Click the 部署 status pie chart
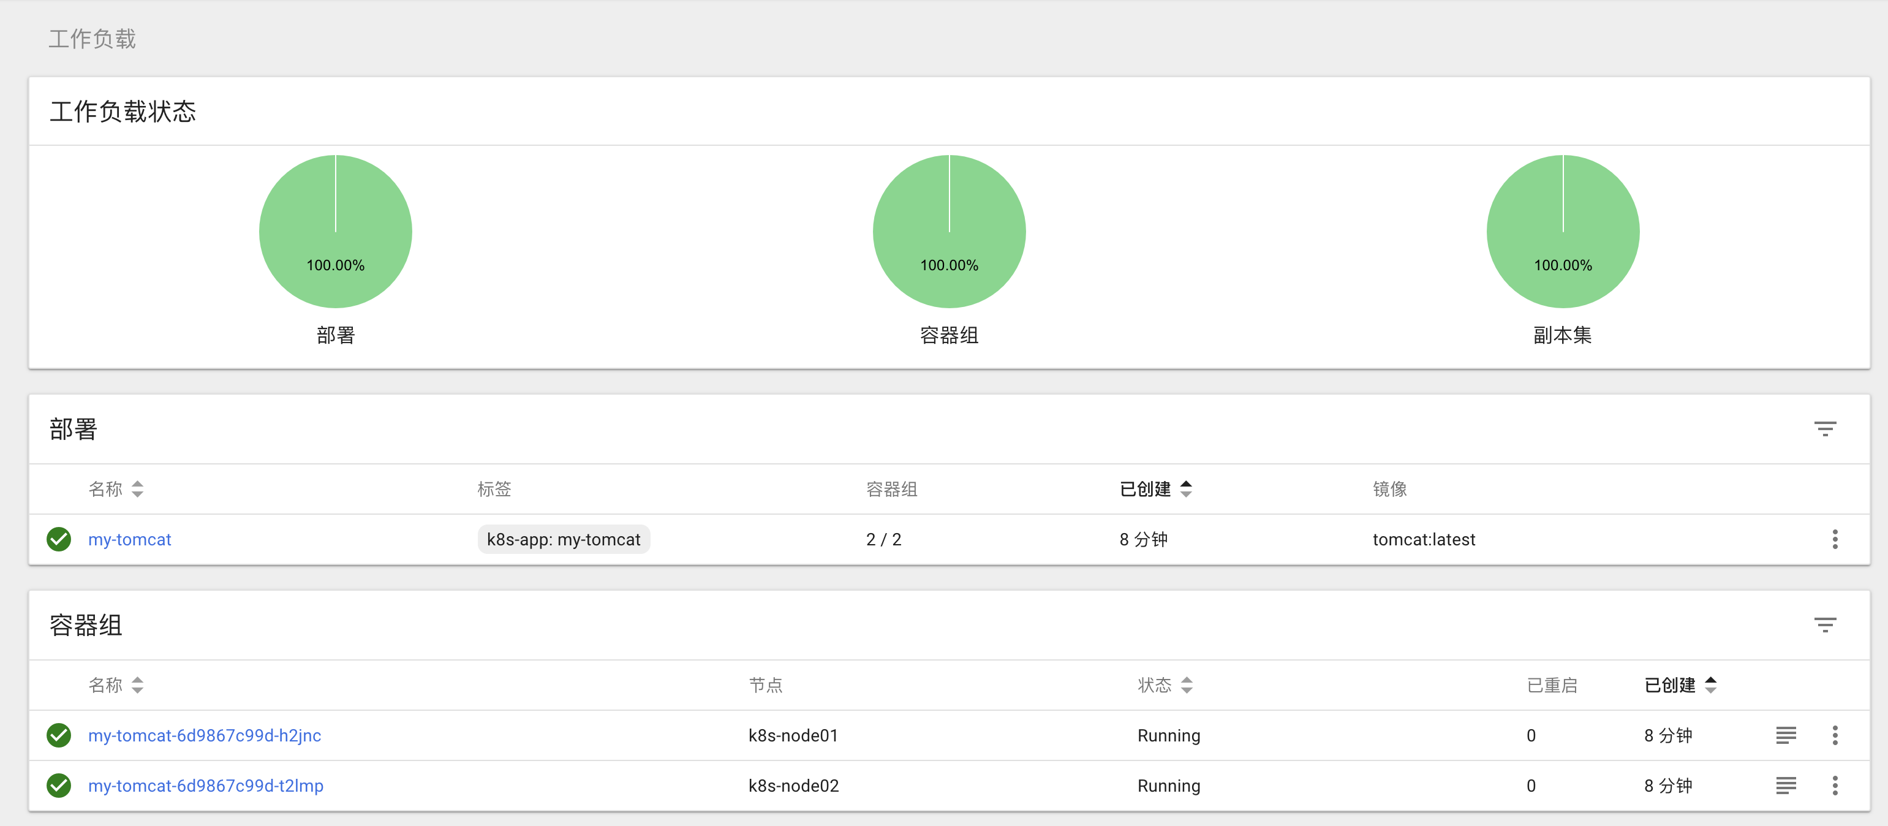 [x=336, y=232]
